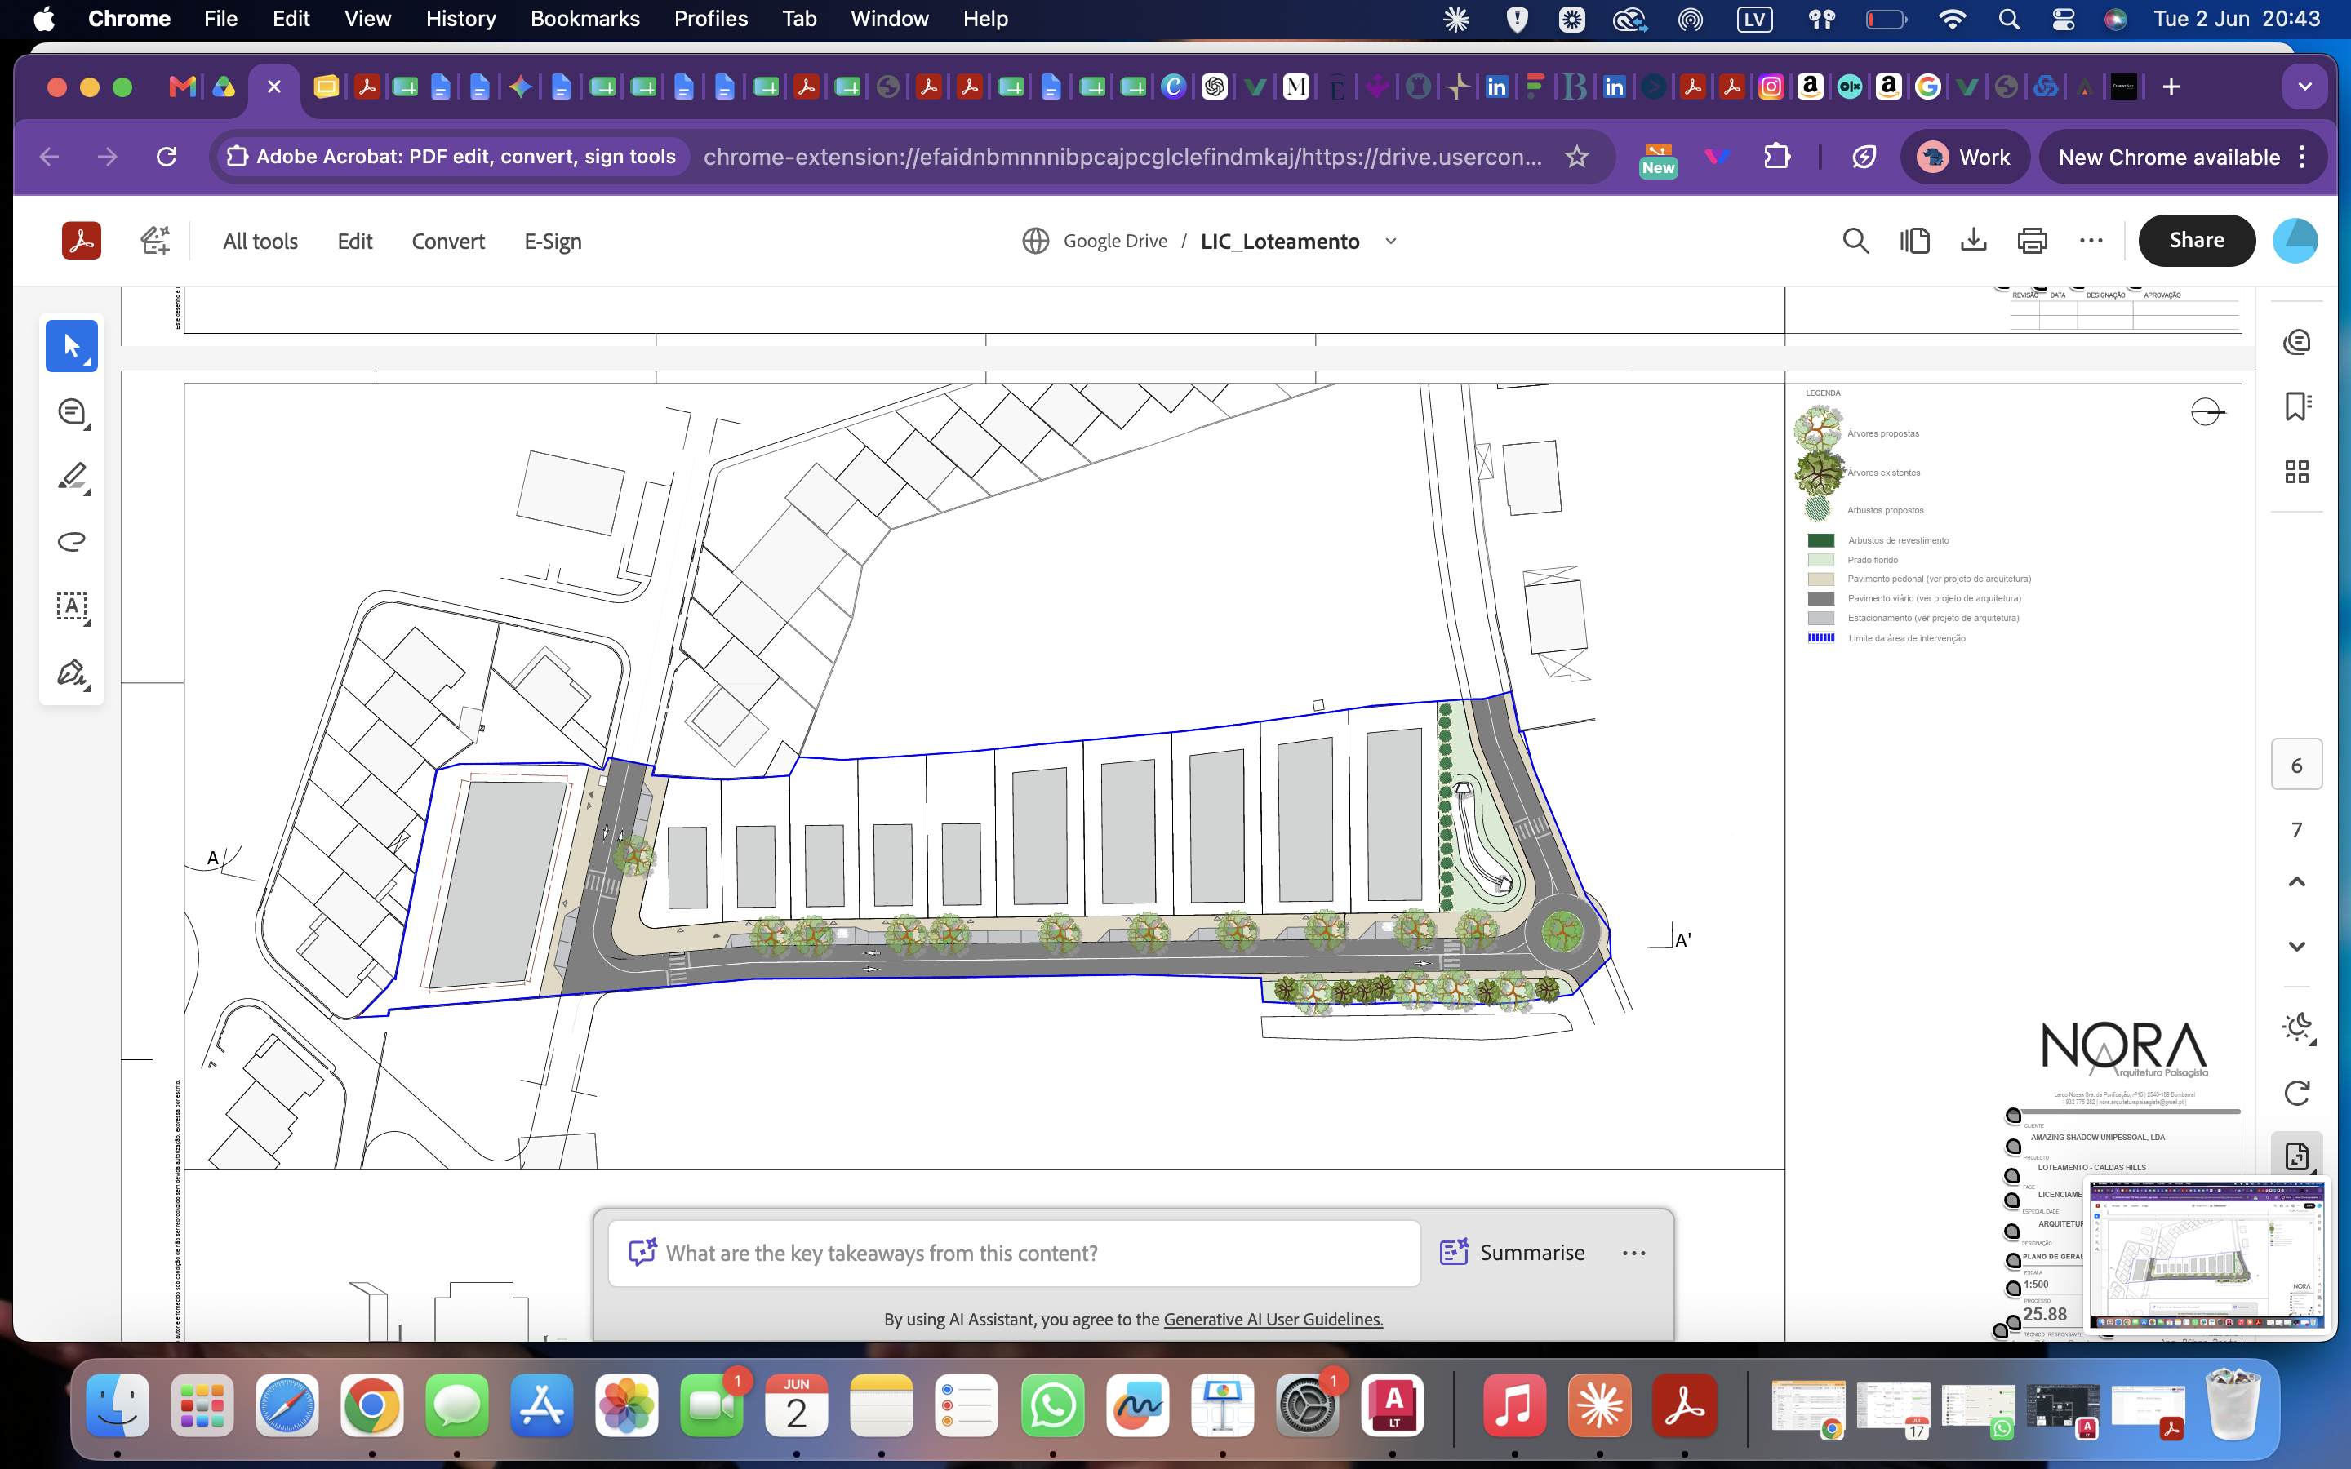Image resolution: width=2351 pixels, height=1469 pixels.
Task: Open the E-Sign tab
Action: (553, 241)
